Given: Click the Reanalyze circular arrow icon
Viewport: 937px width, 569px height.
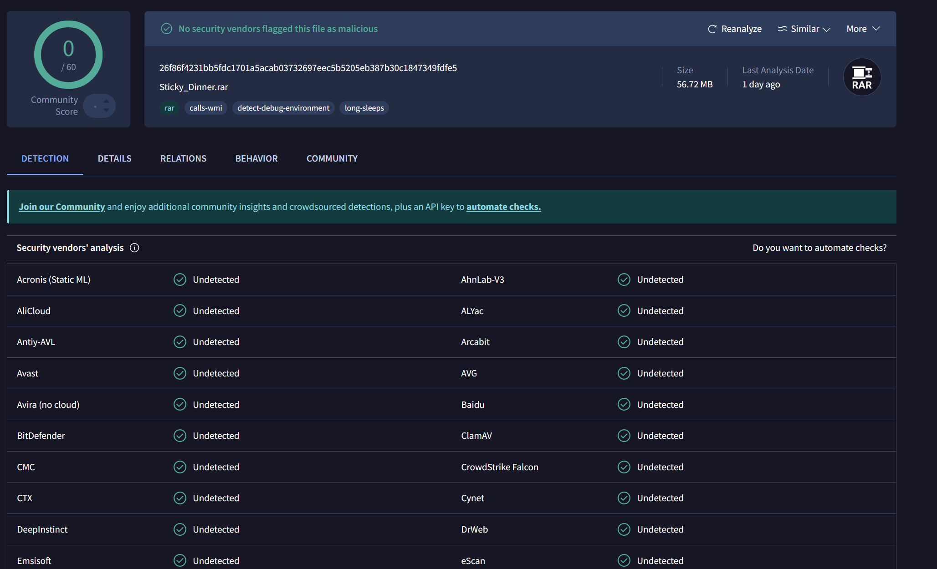Looking at the screenshot, I should [712, 29].
